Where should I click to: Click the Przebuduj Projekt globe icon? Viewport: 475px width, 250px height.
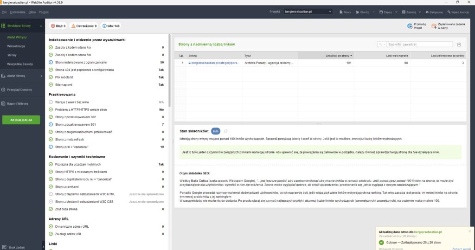[410, 26]
